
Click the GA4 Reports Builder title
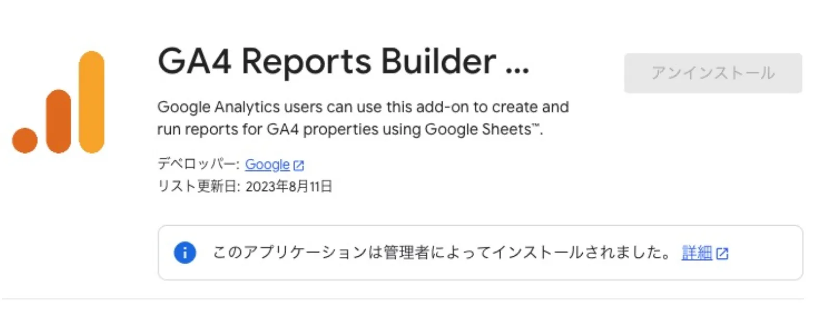(343, 62)
